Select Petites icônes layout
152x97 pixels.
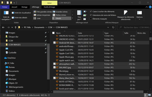pos(60,15)
